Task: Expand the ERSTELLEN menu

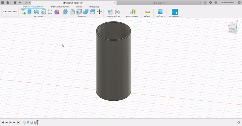Action: tap(39, 17)
